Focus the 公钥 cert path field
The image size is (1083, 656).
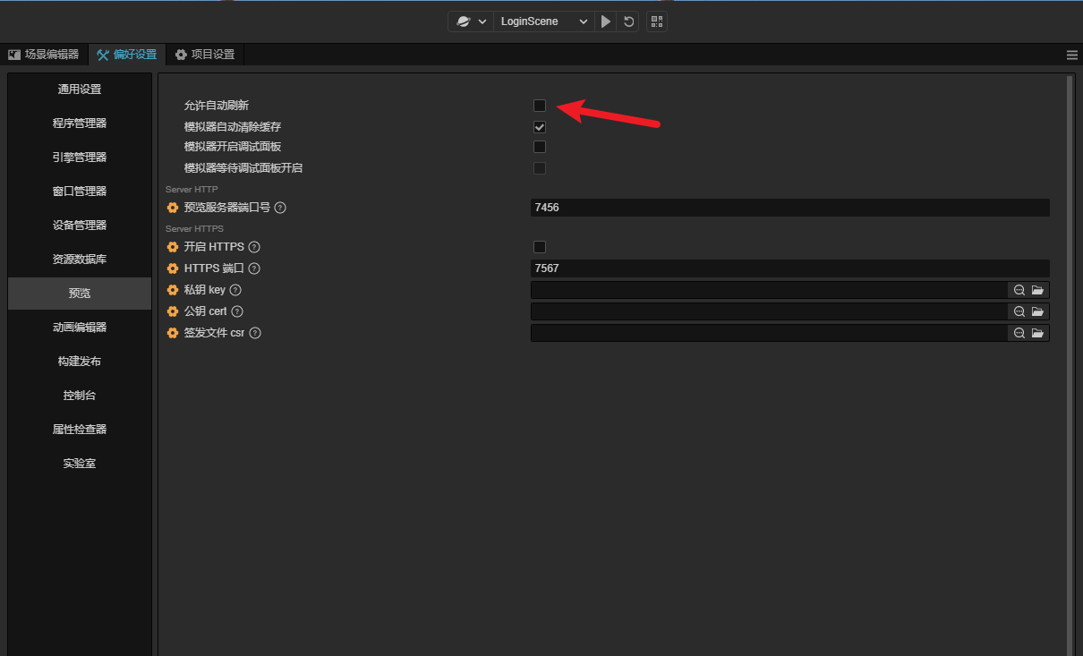point(770,311)
